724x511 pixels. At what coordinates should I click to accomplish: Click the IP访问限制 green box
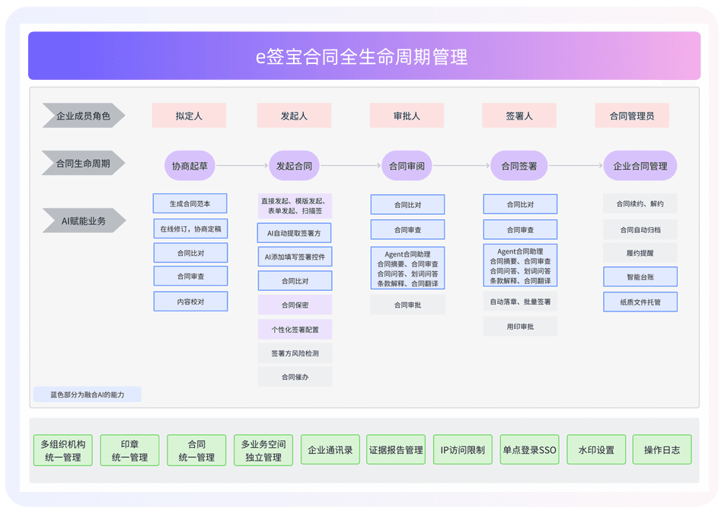463,449
